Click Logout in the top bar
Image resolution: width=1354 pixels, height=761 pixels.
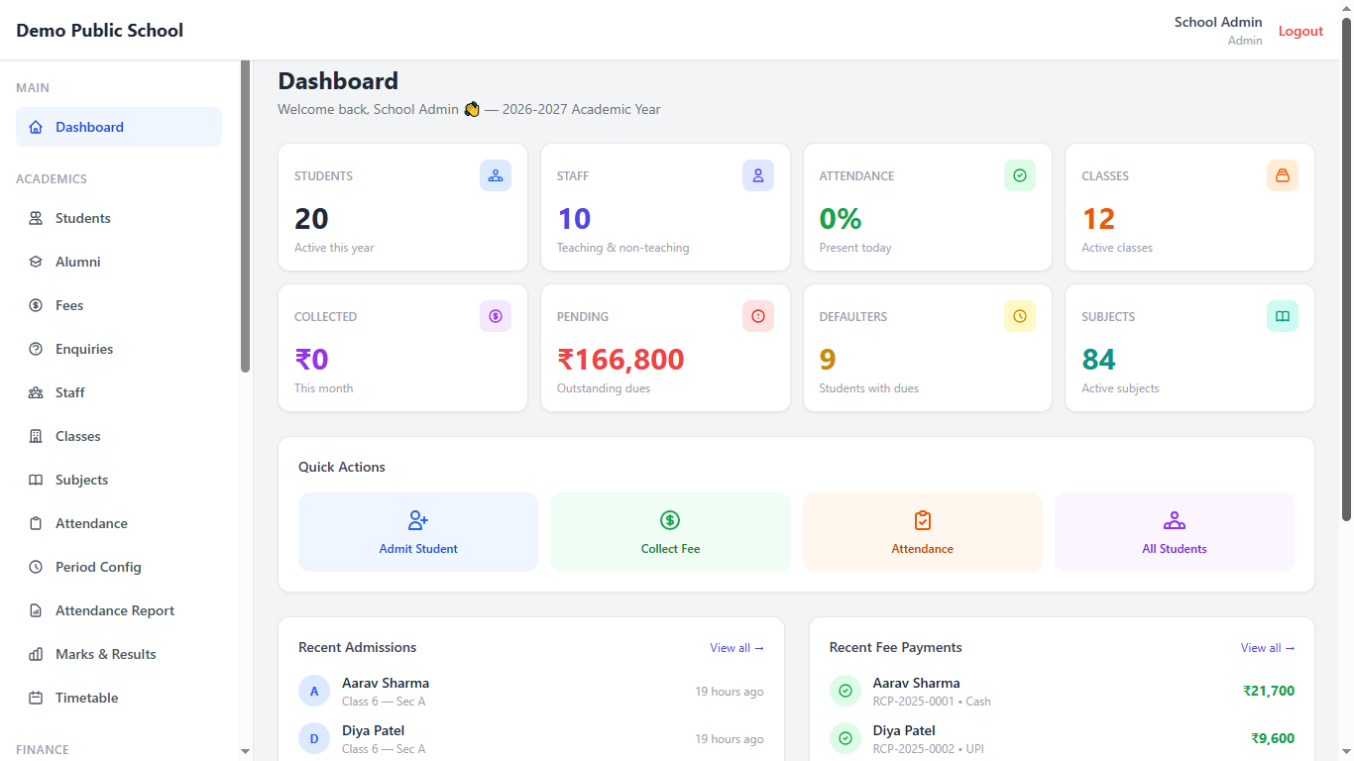tap(1300, 31)
